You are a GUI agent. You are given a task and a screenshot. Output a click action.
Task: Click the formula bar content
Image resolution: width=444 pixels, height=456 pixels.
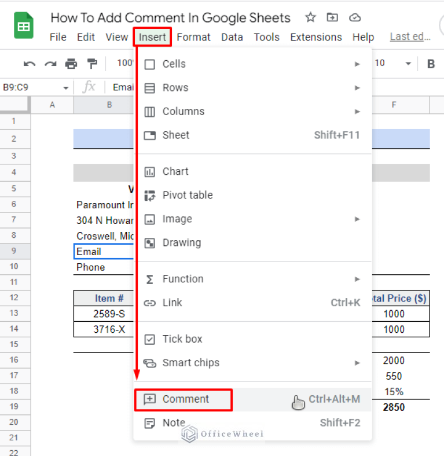pos(123,87)
